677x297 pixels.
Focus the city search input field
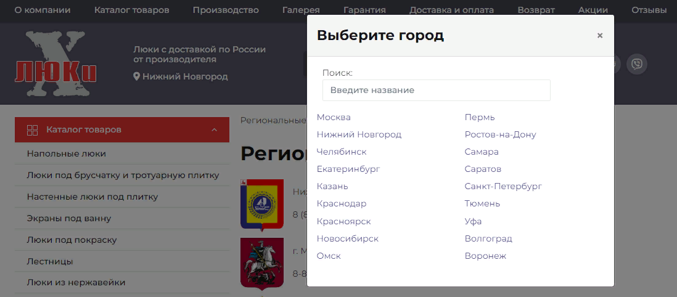pos(436,90)
